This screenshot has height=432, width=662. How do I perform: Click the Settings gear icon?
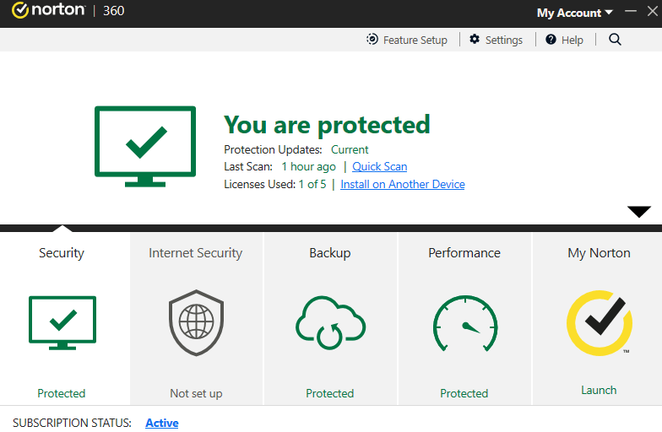pyautogui.click(x=475, y=39)
